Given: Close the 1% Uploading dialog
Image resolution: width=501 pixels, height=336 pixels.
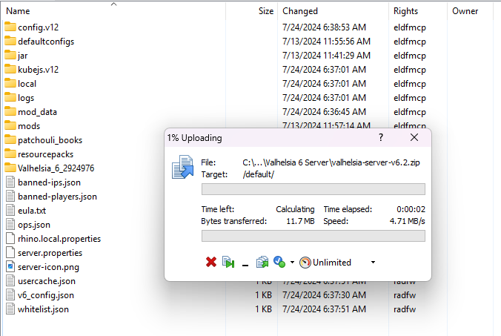Looking at the screenshot, I should (414, 137).
